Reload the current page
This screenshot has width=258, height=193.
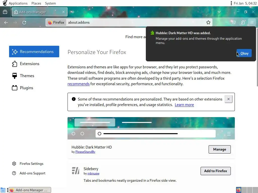[24, 22]
